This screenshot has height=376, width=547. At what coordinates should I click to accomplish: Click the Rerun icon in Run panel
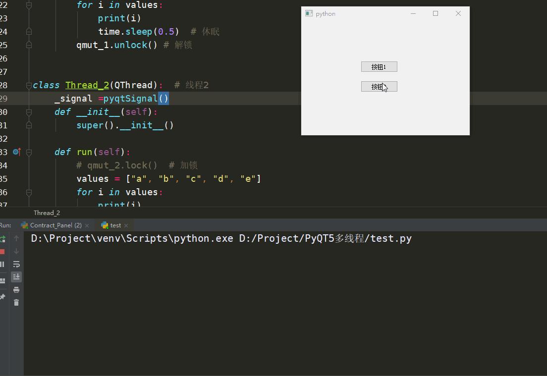[2, 239]
